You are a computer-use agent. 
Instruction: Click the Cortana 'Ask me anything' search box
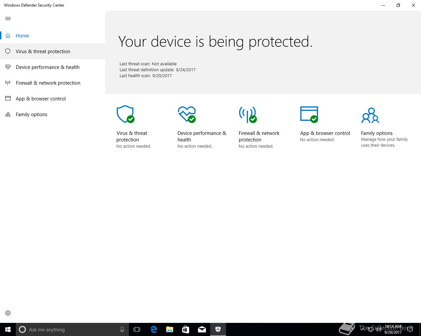[x=72, y=329]
